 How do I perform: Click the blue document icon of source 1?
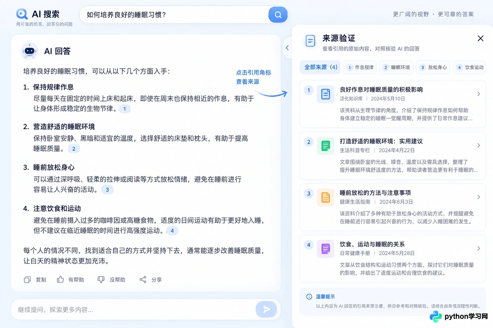pos(326,94)
